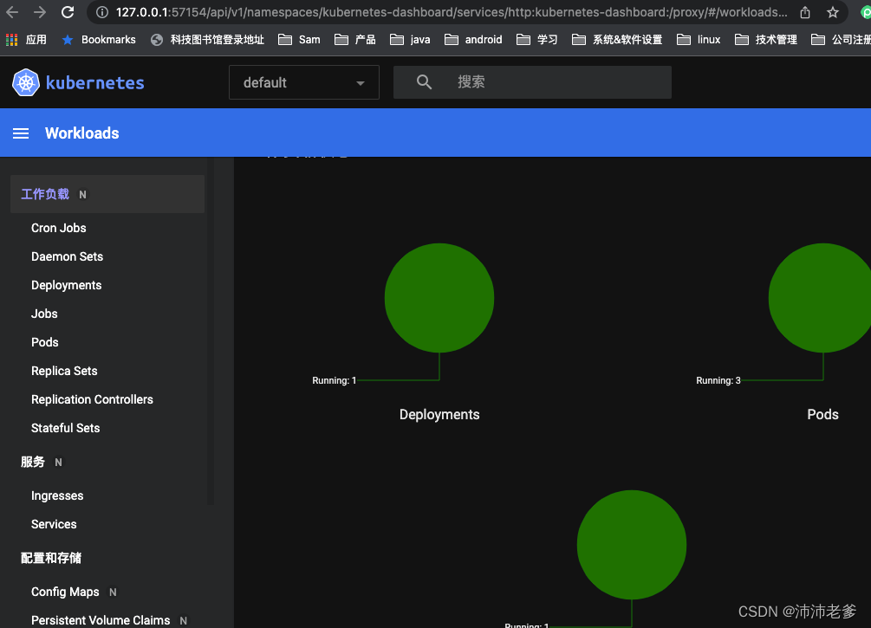Select Cron Jobs in the sidebar
Image resolution: width=871 pixels, height=628 pixels.
pos(58,228)
